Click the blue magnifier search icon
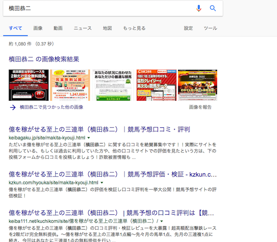 coord(213,8)
